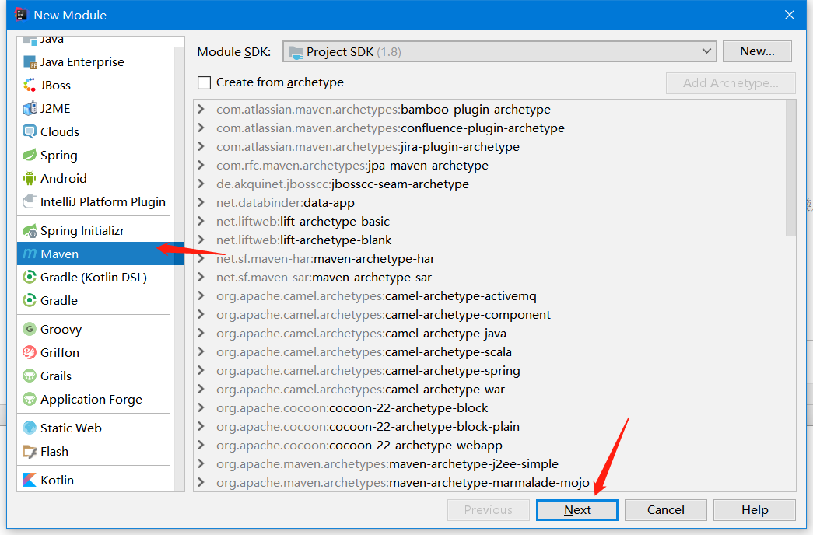813x535 pixels.
Task: Click the IntelliJ logo in title bar
Action: click(x=21, y=15)
